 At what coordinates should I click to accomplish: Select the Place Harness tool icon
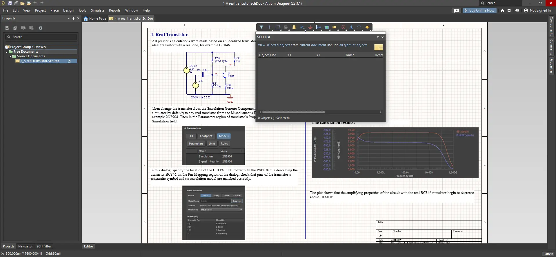click(x=319, y=27)
